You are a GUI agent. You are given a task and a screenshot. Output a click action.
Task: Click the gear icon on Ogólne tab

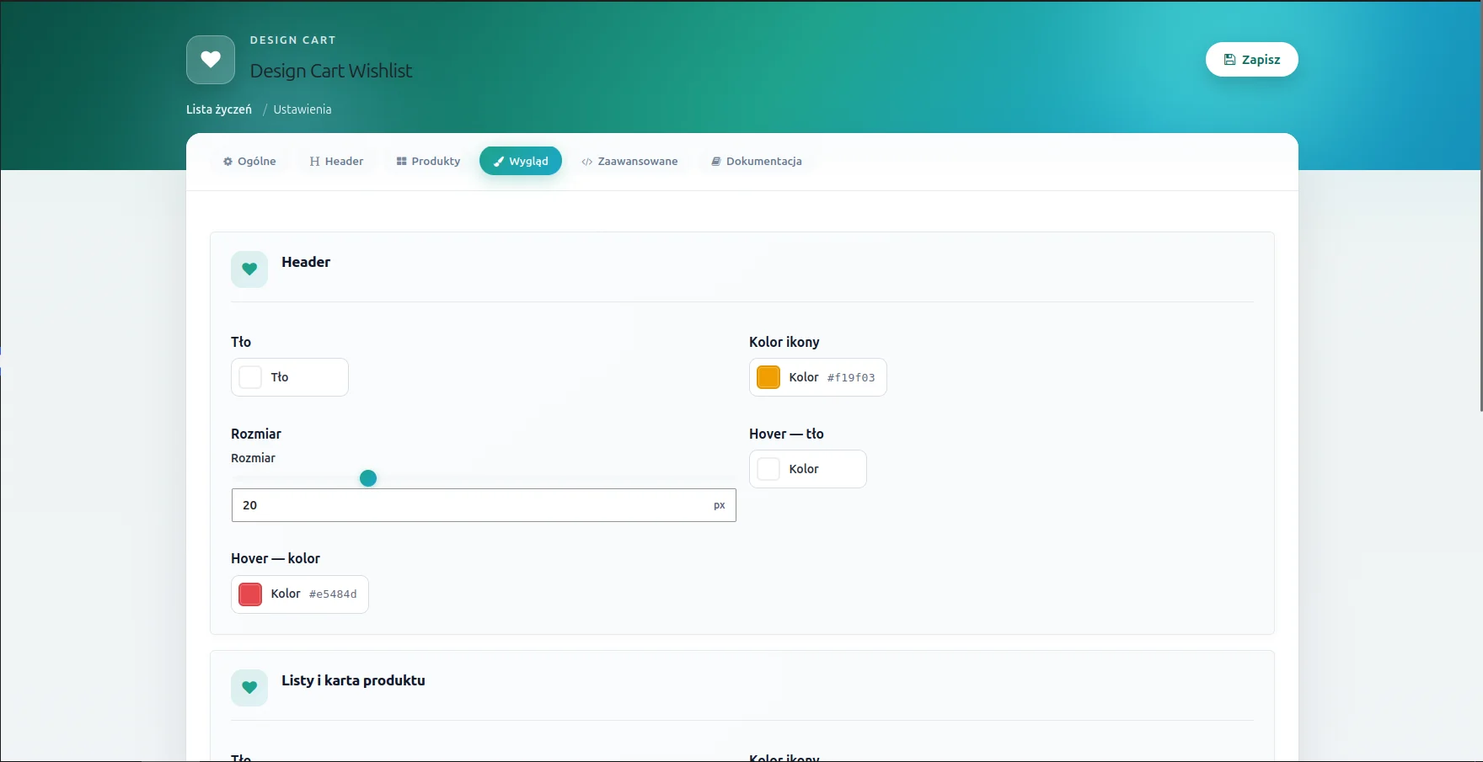[228, 162]
